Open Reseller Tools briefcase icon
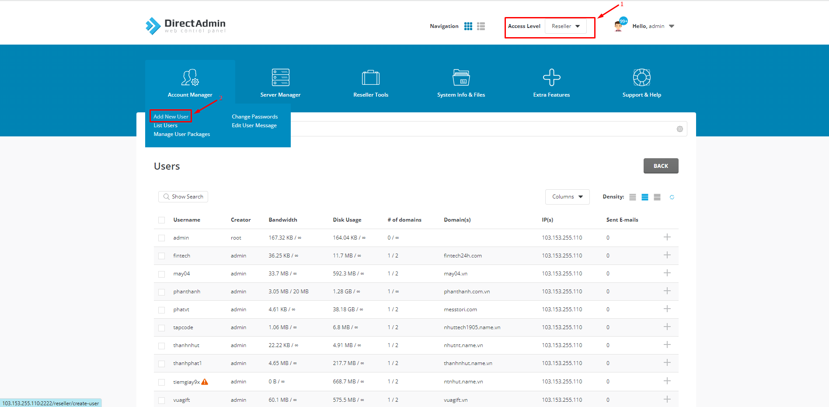 (370, 78)
